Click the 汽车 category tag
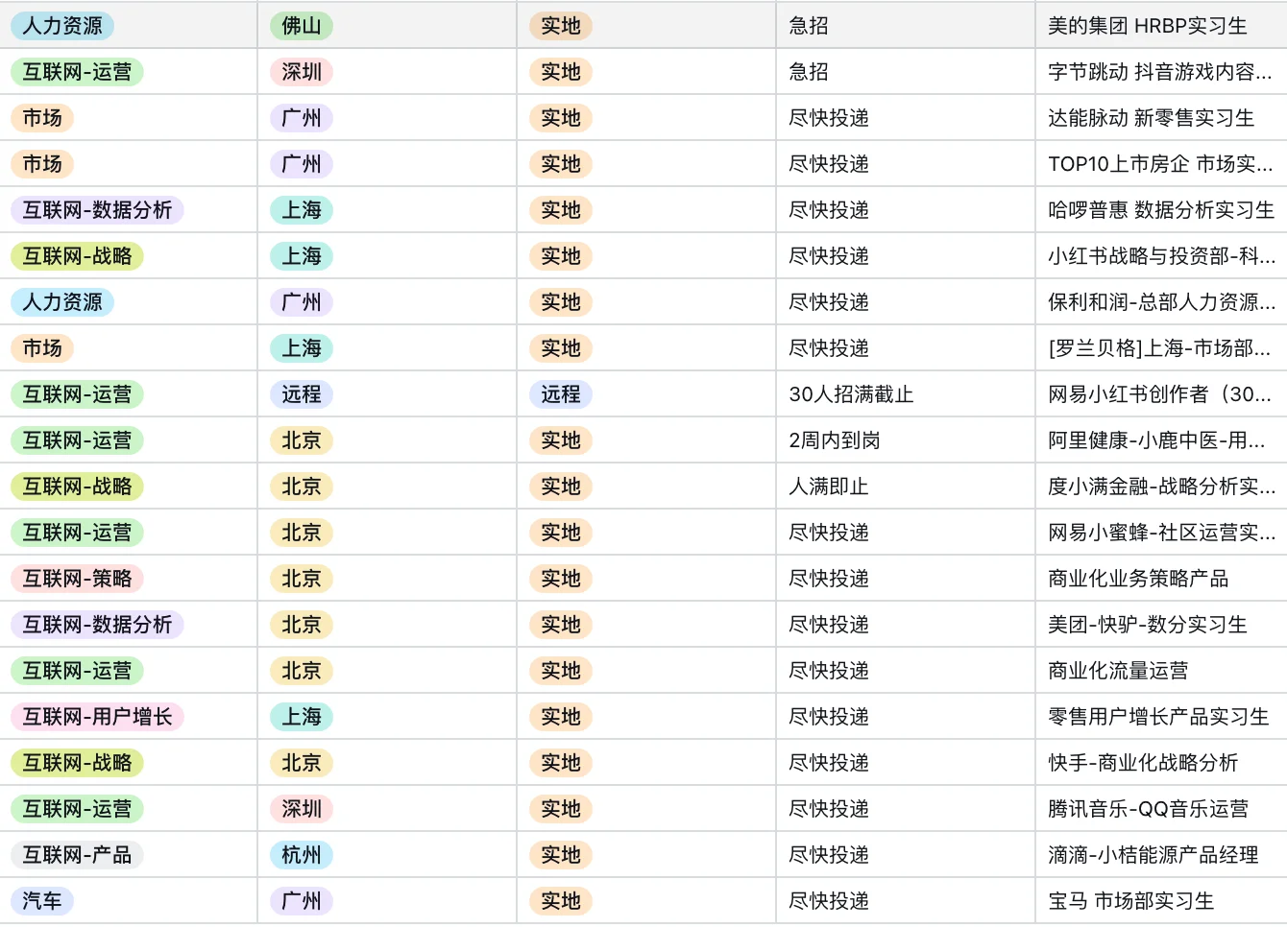Viewport: 1287px width, 927px height. pos(42,901)
